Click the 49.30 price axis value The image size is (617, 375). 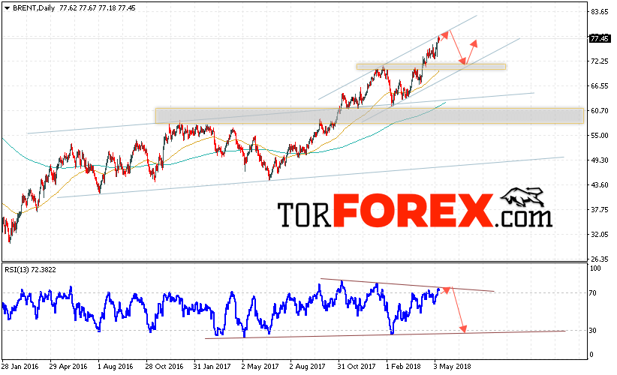(600, 160)
